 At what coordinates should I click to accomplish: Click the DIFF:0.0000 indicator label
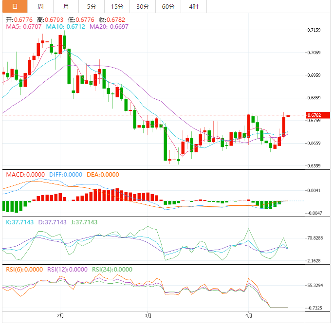tap(66, 175)
